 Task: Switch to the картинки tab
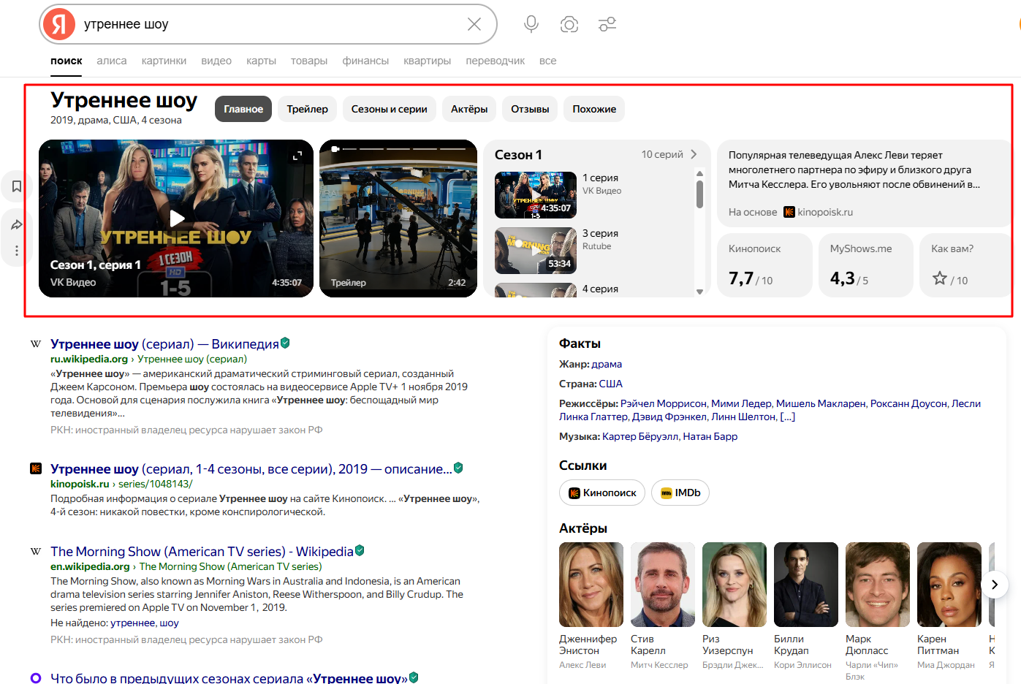click(x=164, y=61)
